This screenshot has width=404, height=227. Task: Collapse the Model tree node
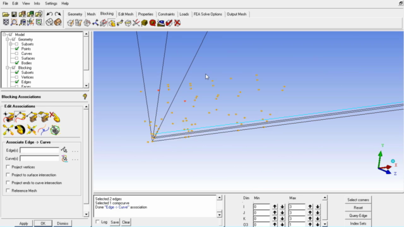coord(4,35)
